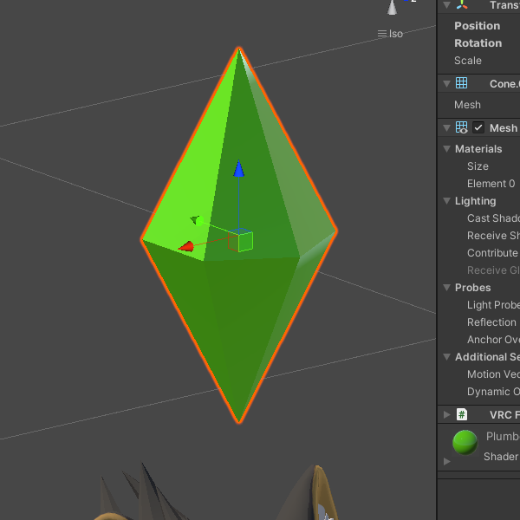520x520 pixels.
Task: Click the move gizmo center cube
Action: (x=240, y=240)
